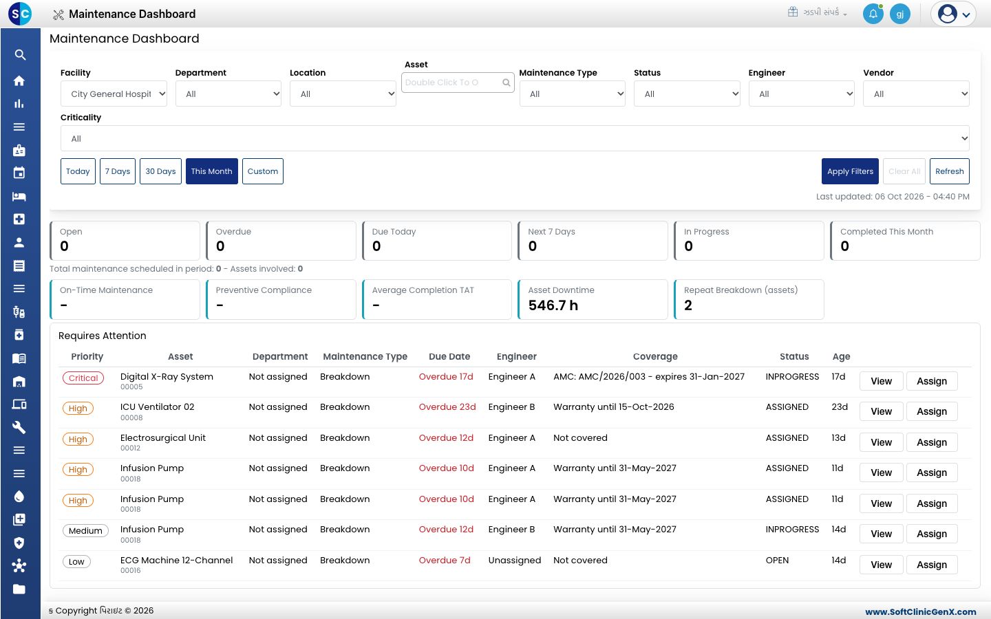Open the Location filter dropdown
This screenshot has width=991, height=619.
343,94
